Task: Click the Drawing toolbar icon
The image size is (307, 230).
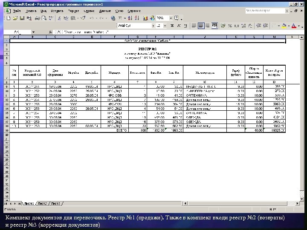Action: tap(152, 18)
